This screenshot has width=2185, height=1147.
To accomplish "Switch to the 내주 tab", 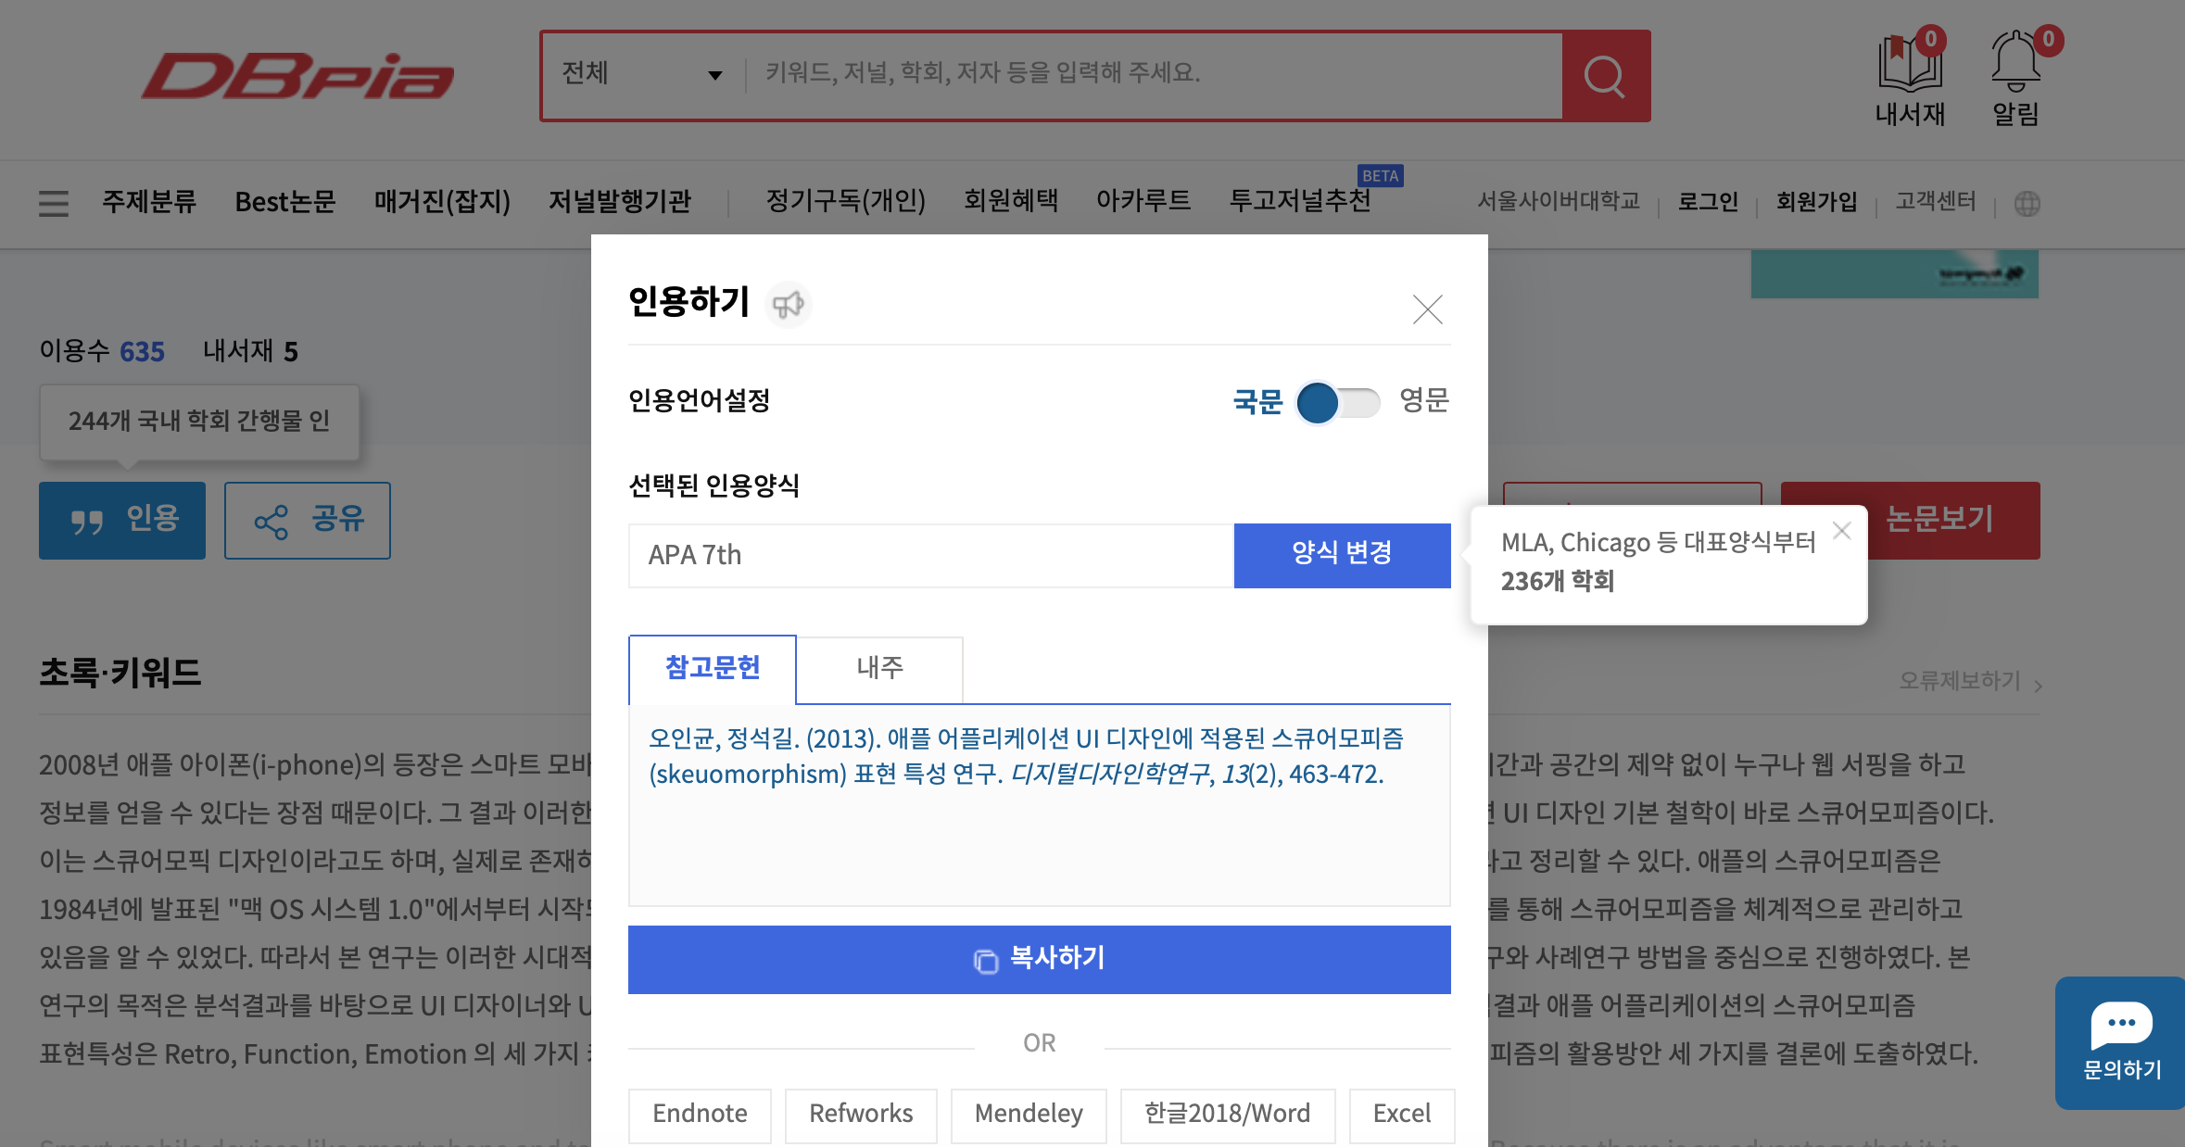I will click(879, 668).
